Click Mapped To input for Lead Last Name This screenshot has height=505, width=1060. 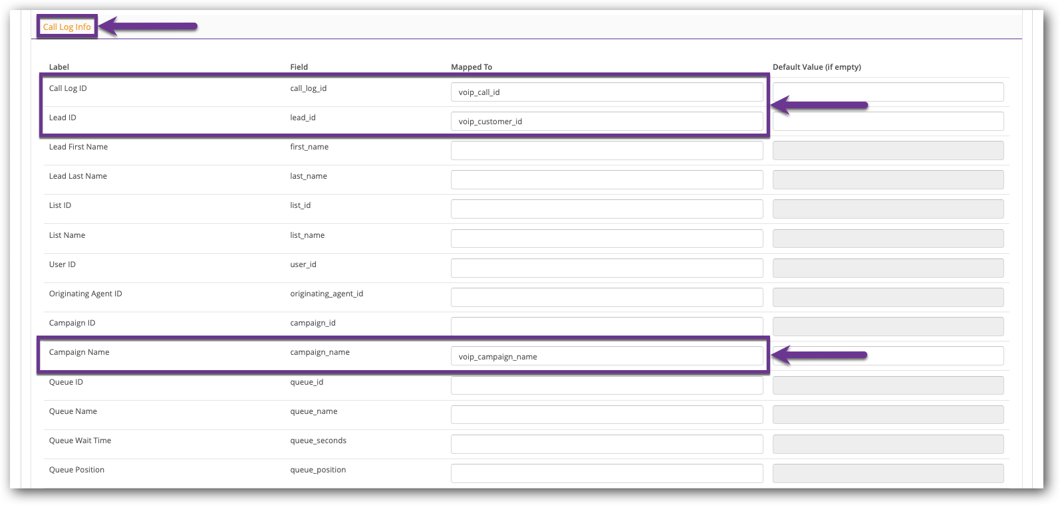coord(606,180)
